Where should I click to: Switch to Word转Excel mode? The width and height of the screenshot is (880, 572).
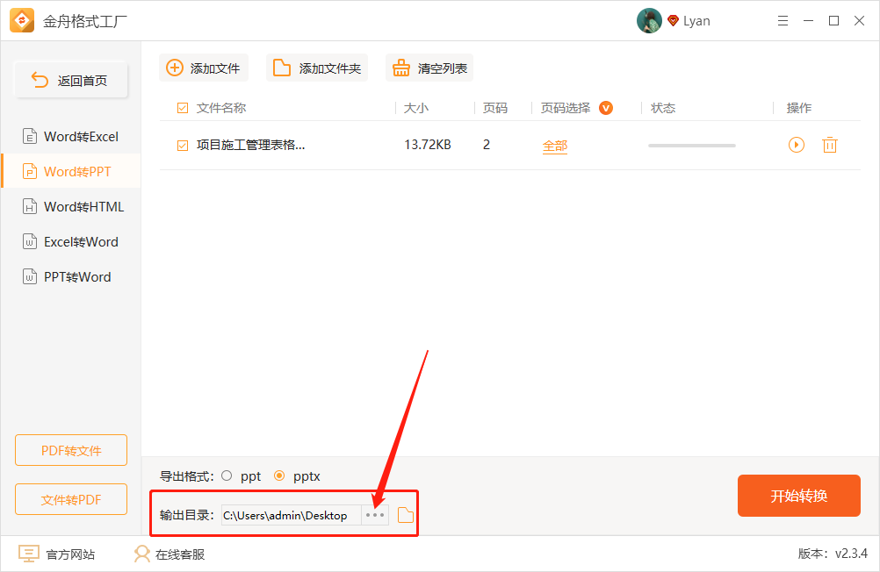(x=71, y=136)
